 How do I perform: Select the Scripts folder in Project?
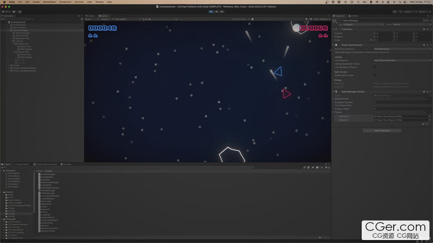tap(11, 214)
